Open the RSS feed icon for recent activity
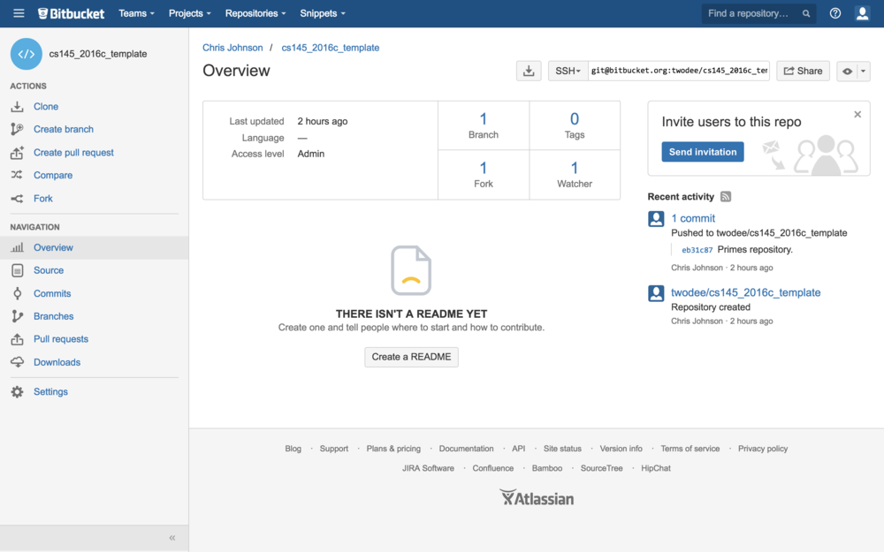The height and width of the screenshot is (552, 884). click(726, 197)
